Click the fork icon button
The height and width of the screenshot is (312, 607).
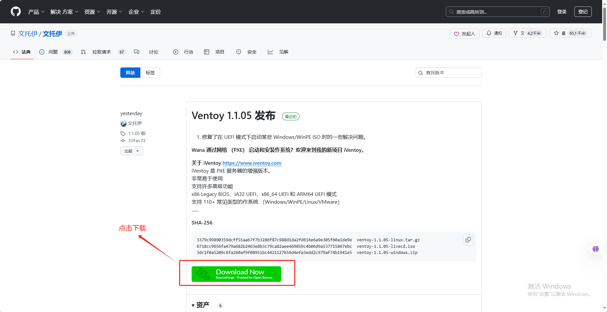coord(516,33)
